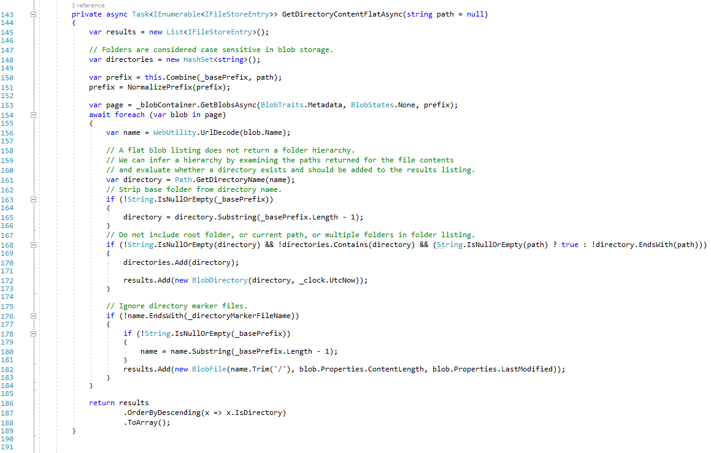711x453 pixels.
Task: Click '_directoryMarkerFileName' on line 176
Action: 239,316
